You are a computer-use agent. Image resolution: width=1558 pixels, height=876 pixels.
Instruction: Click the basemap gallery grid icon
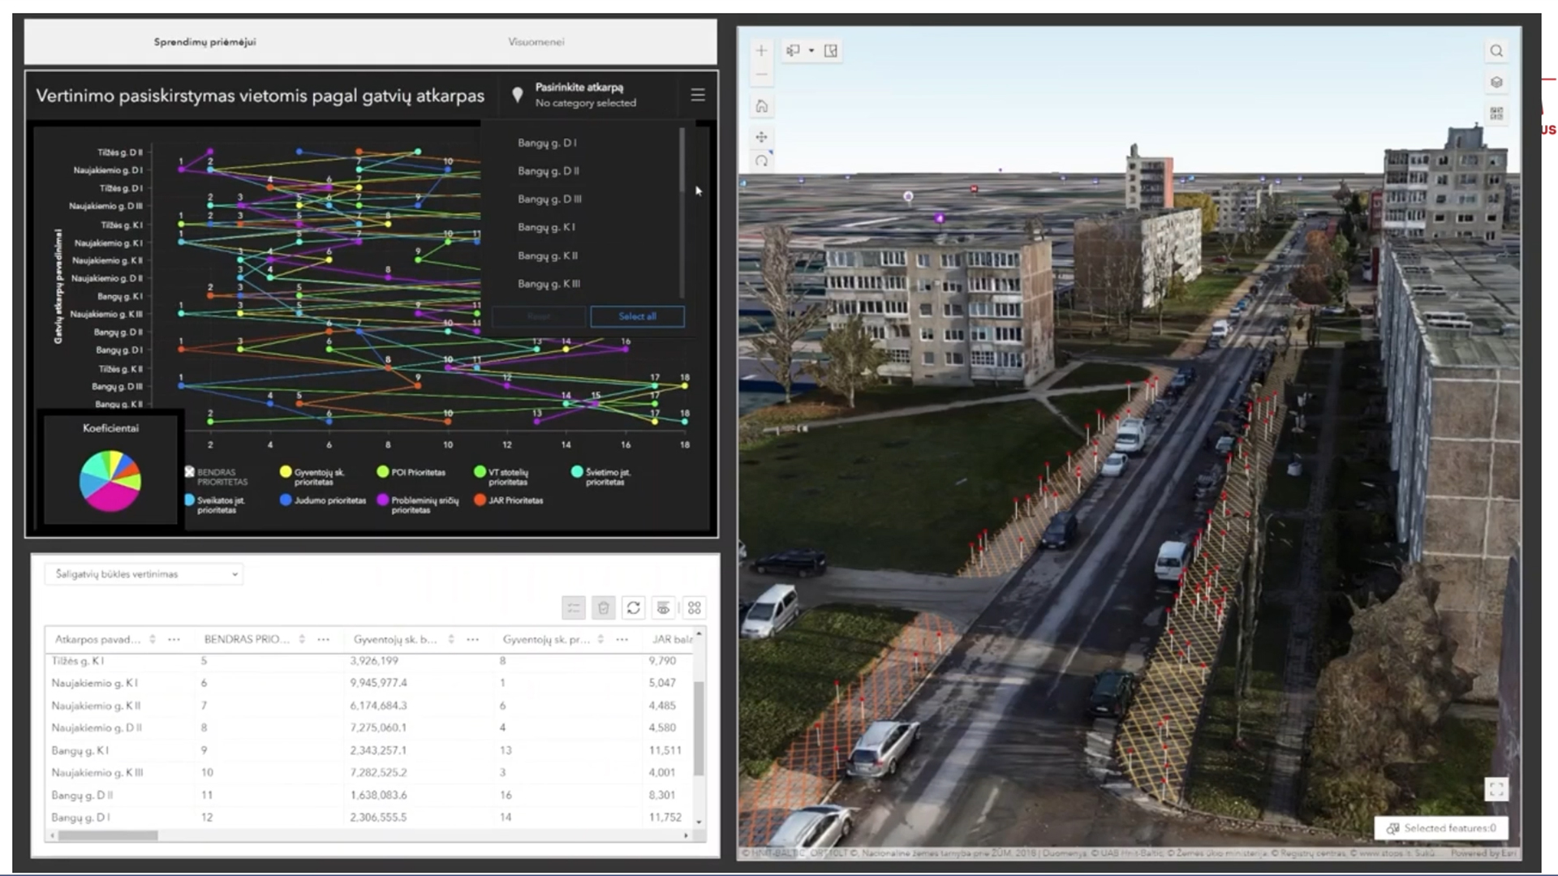1496,113
